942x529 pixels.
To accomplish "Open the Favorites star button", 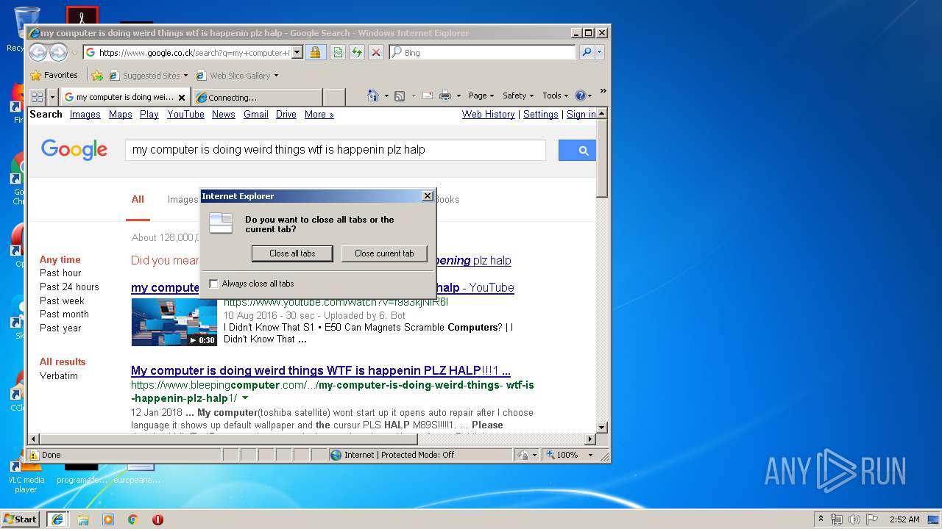I will pos(54,75).
